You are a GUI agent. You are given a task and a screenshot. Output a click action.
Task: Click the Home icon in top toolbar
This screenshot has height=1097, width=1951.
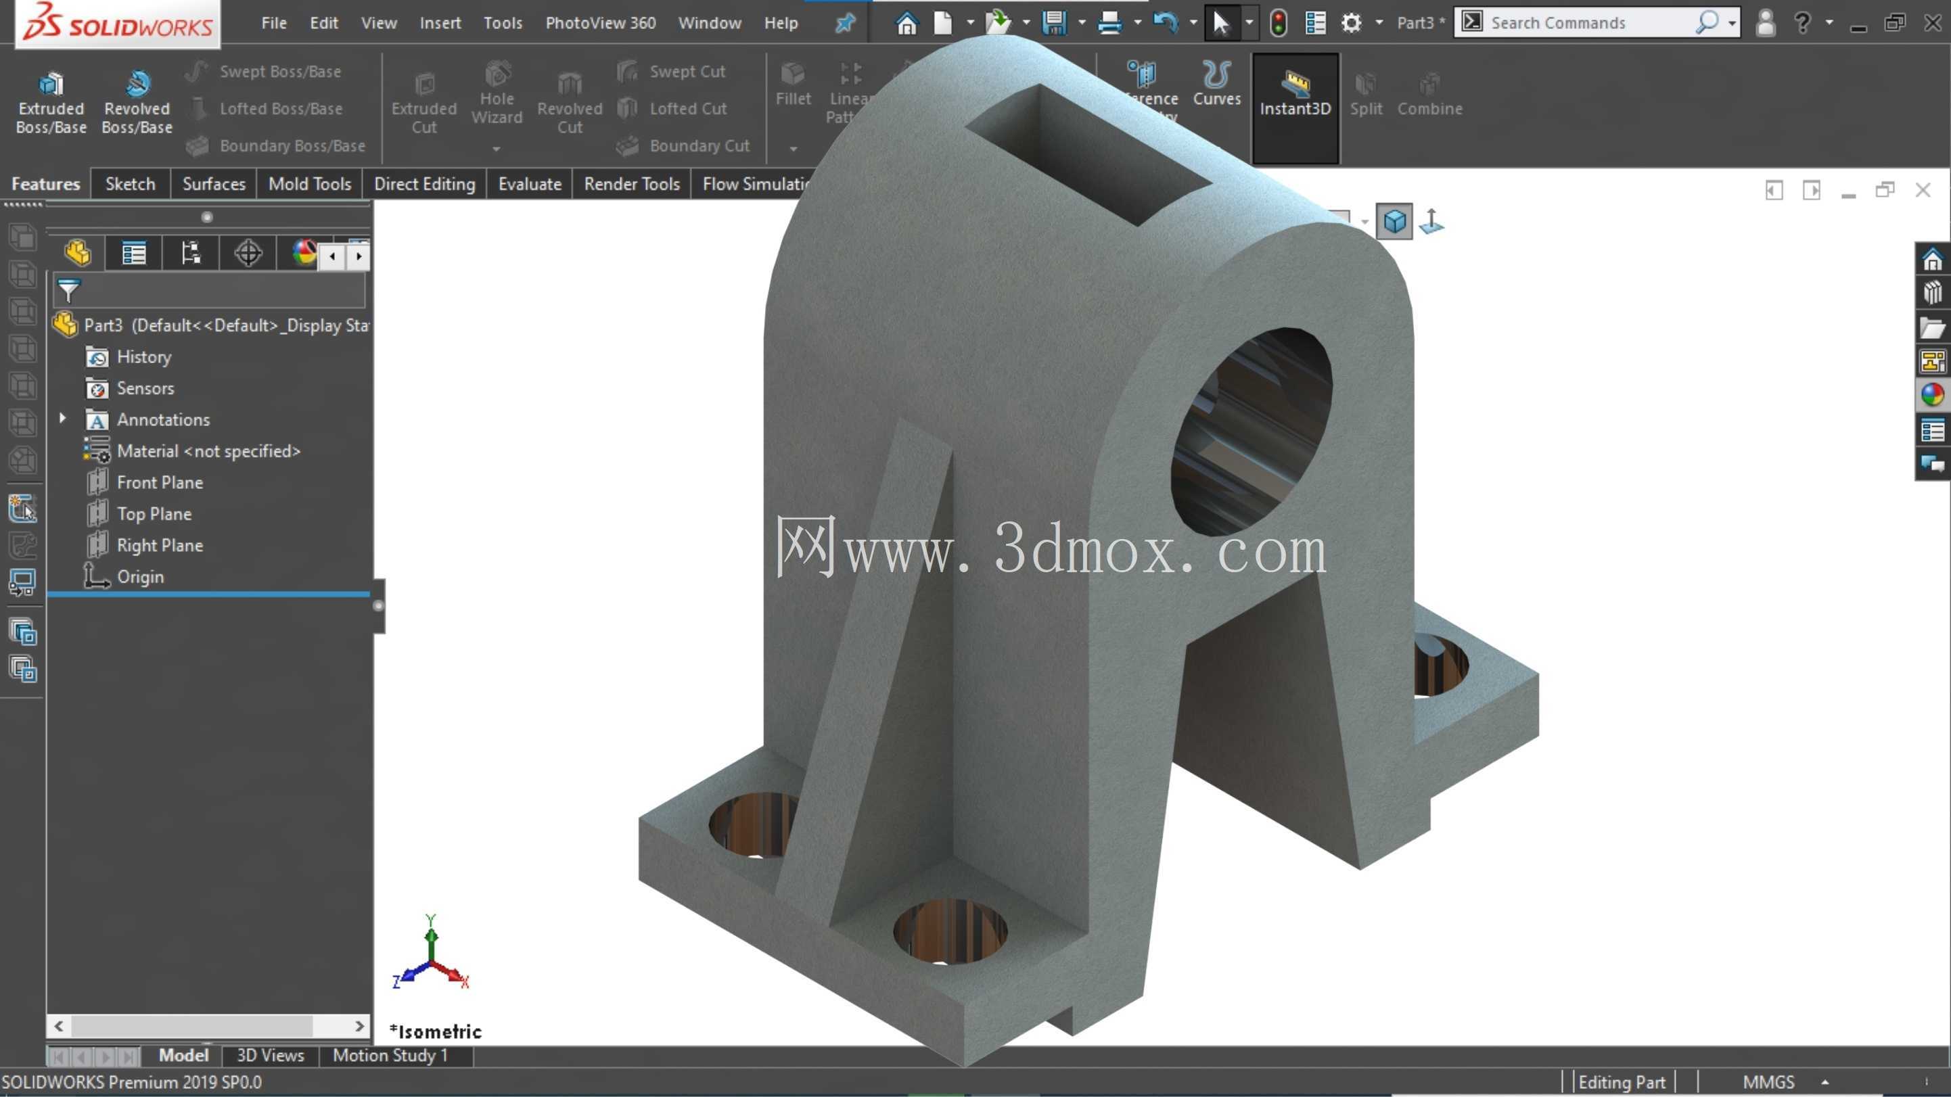pos(906,23)
